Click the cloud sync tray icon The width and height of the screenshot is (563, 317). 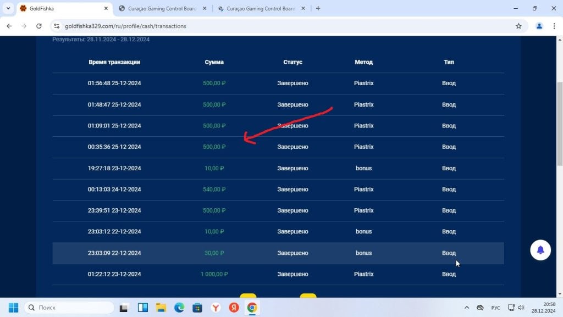[480, 308]
